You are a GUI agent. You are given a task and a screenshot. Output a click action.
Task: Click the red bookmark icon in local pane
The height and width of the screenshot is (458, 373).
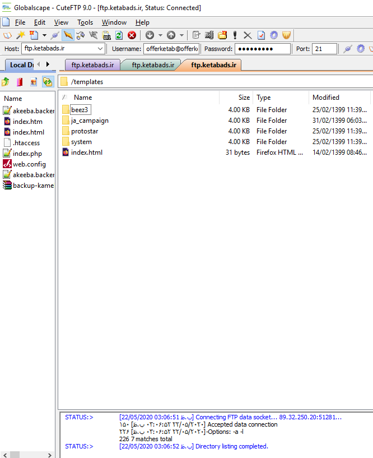(x=20, y=82)
